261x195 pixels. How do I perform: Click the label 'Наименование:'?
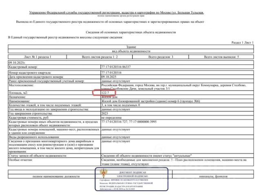point(19,101)
